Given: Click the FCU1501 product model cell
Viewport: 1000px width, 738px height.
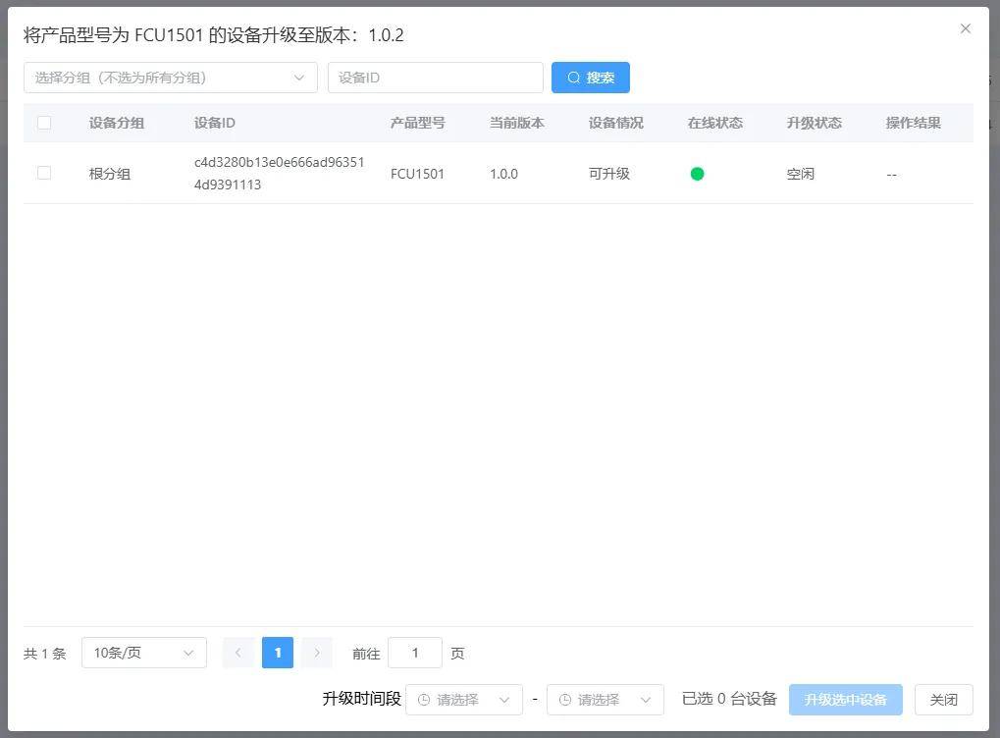Looking at the screenshot, I should [x=417, y=174].
